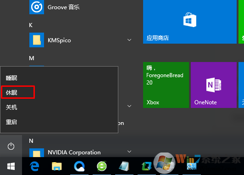Expand the chevron beside the power menu

pyautogui.click(x=129, y=106)
